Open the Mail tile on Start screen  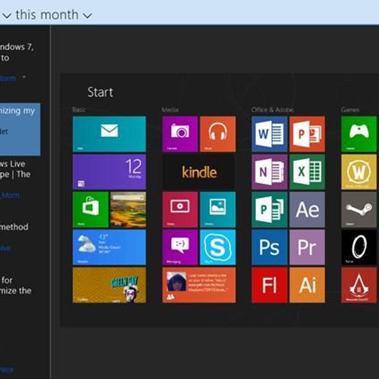click(109, 134)
